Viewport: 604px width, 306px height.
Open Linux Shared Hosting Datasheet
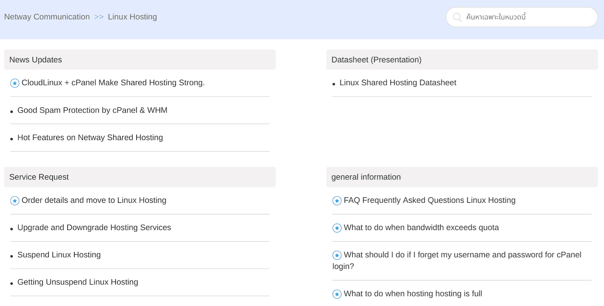(x=398, y=82)
